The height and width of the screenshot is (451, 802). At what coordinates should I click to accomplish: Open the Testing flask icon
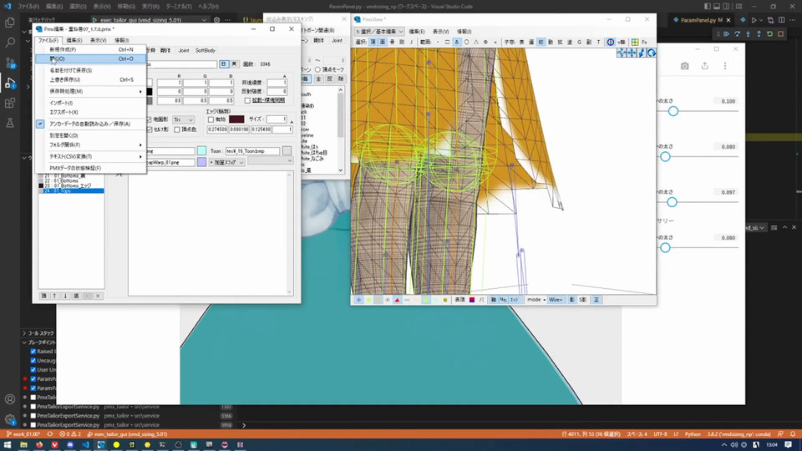click(x=10, y=124)
